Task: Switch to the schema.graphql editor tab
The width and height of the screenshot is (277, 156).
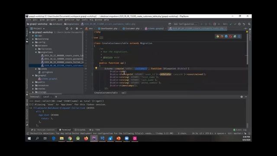Action: pos(155,29)
